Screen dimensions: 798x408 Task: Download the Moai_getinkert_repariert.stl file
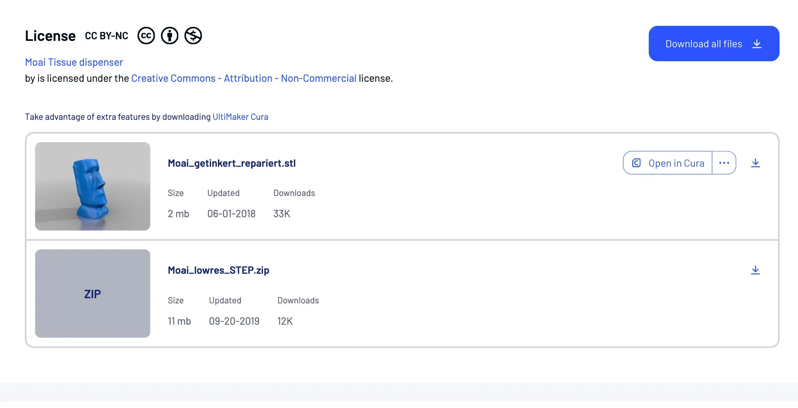click(755, 163)
